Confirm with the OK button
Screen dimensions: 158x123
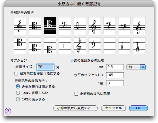point(139,108)
